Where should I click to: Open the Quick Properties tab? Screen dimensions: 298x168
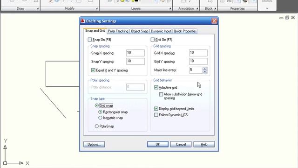coord(185,31)
